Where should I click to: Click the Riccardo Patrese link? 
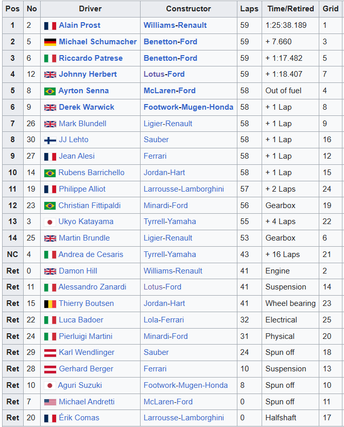91,58
